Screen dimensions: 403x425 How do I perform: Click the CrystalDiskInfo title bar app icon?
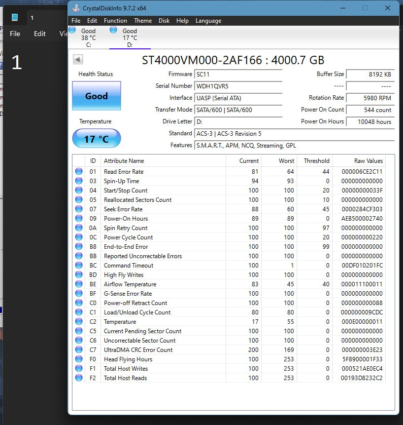[75, 8]
